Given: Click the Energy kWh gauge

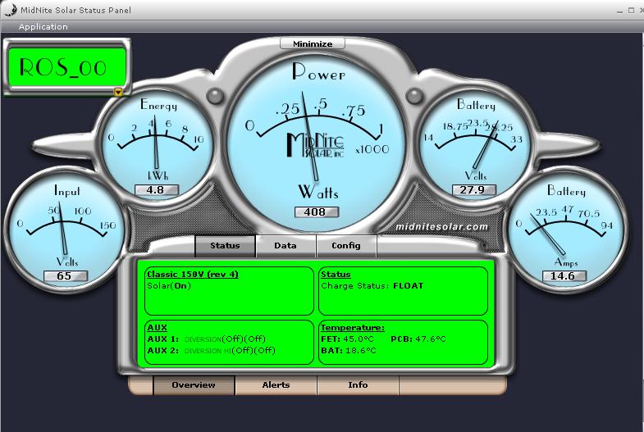Looking at the screenshot, I should coord(157,146).
